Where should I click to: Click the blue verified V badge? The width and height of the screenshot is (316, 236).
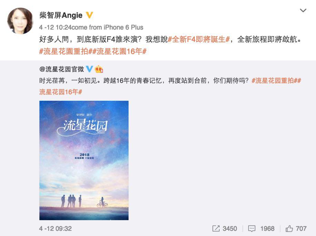89,69
